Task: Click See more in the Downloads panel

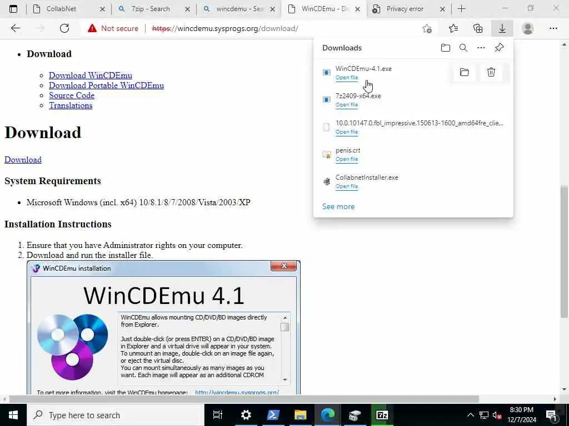Action: [x=338, y=206]
